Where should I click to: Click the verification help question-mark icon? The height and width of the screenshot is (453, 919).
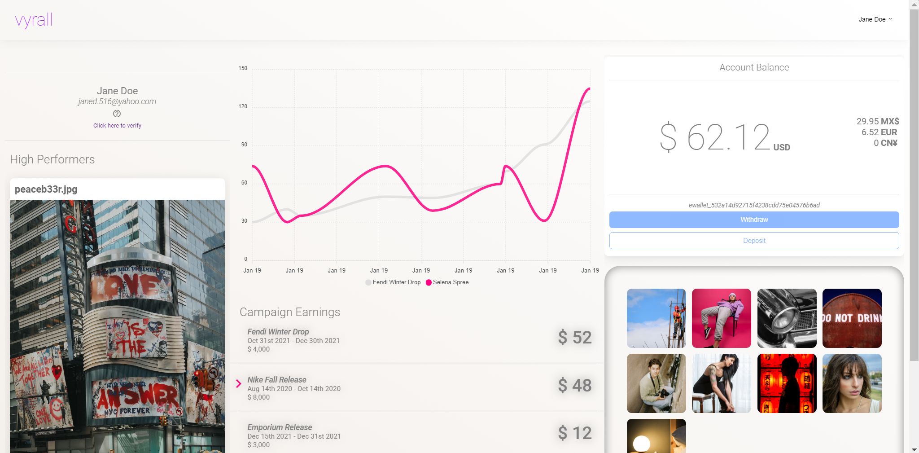(117, 114)
